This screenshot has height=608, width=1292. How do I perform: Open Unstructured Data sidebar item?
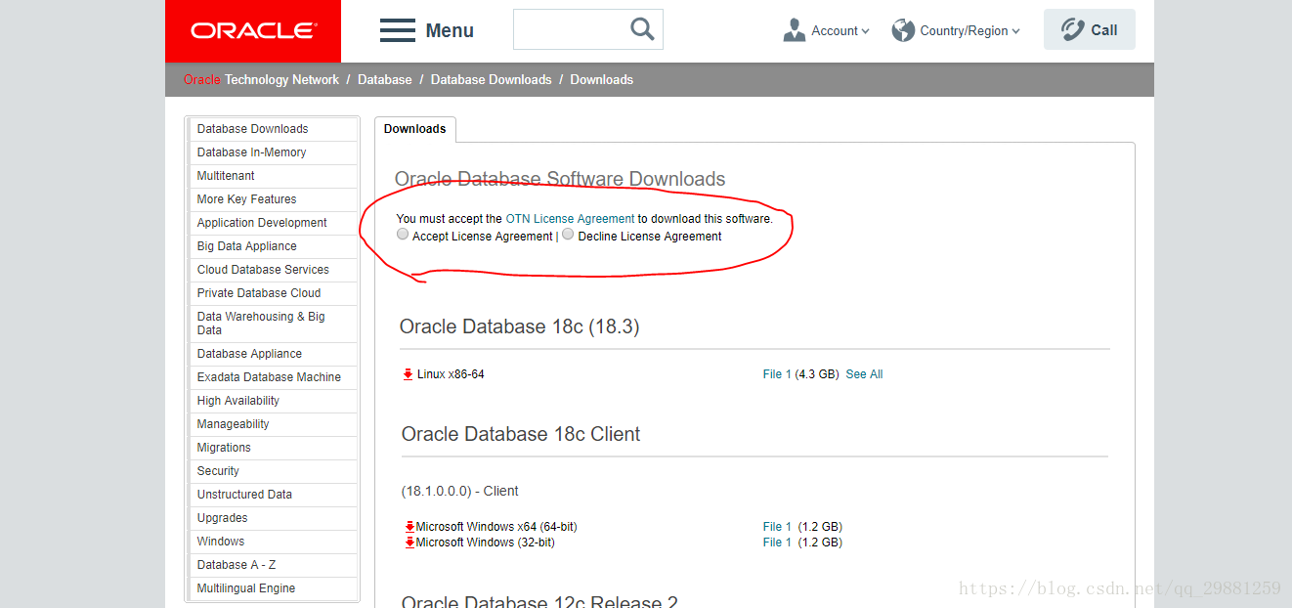click(273, 495)
